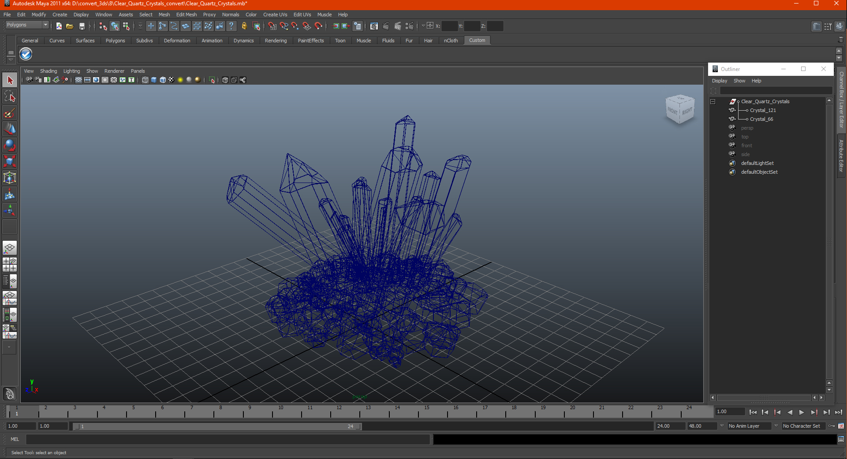847x459 pixels.
Task: Select Crystal_121 in the Outliner
Action: pyautogui.click(x=763, y=110)
